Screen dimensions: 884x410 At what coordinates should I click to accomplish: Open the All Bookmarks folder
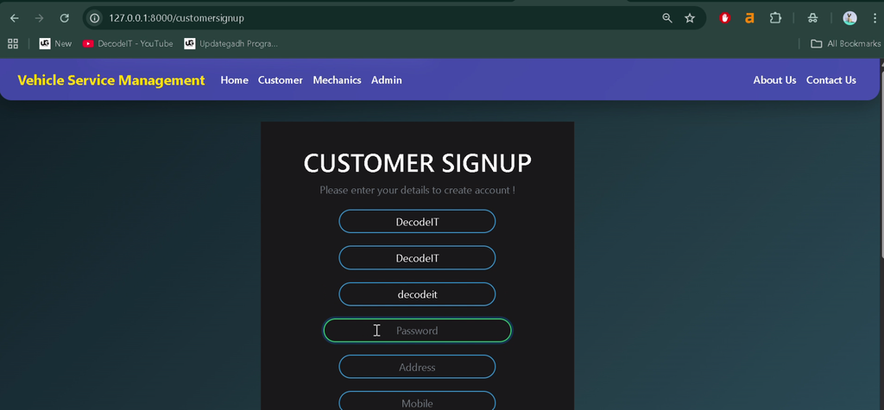point(845,43)
